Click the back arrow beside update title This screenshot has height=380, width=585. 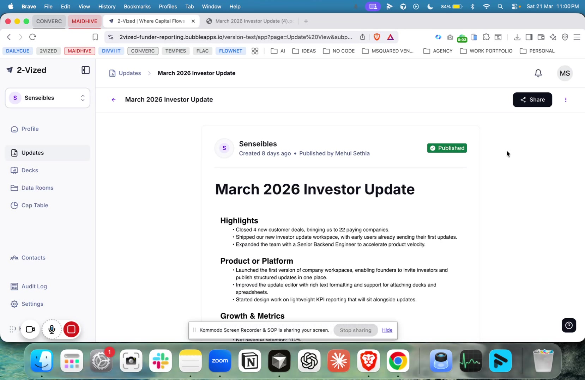pyautogui.click(x=114, y=100)
